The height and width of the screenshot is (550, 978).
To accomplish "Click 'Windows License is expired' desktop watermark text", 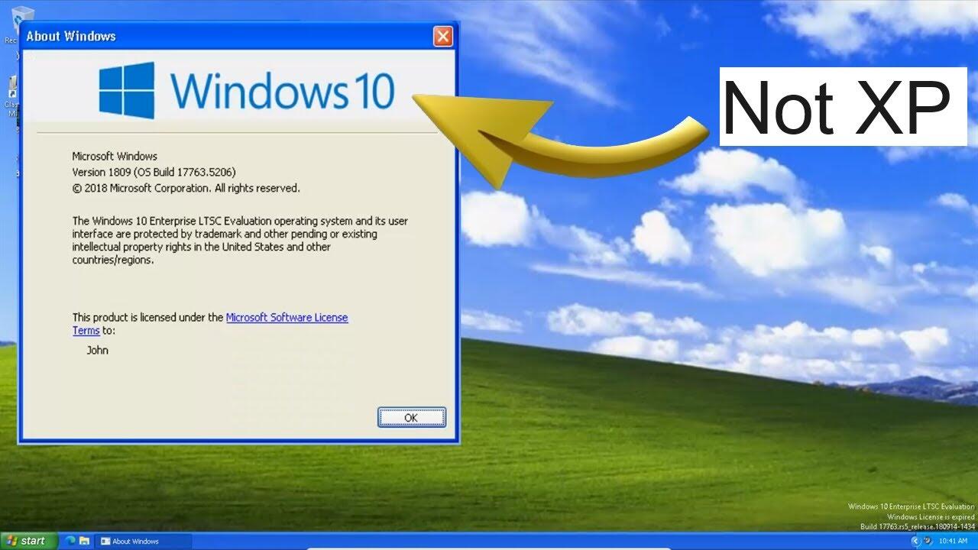I will point(931,516).
